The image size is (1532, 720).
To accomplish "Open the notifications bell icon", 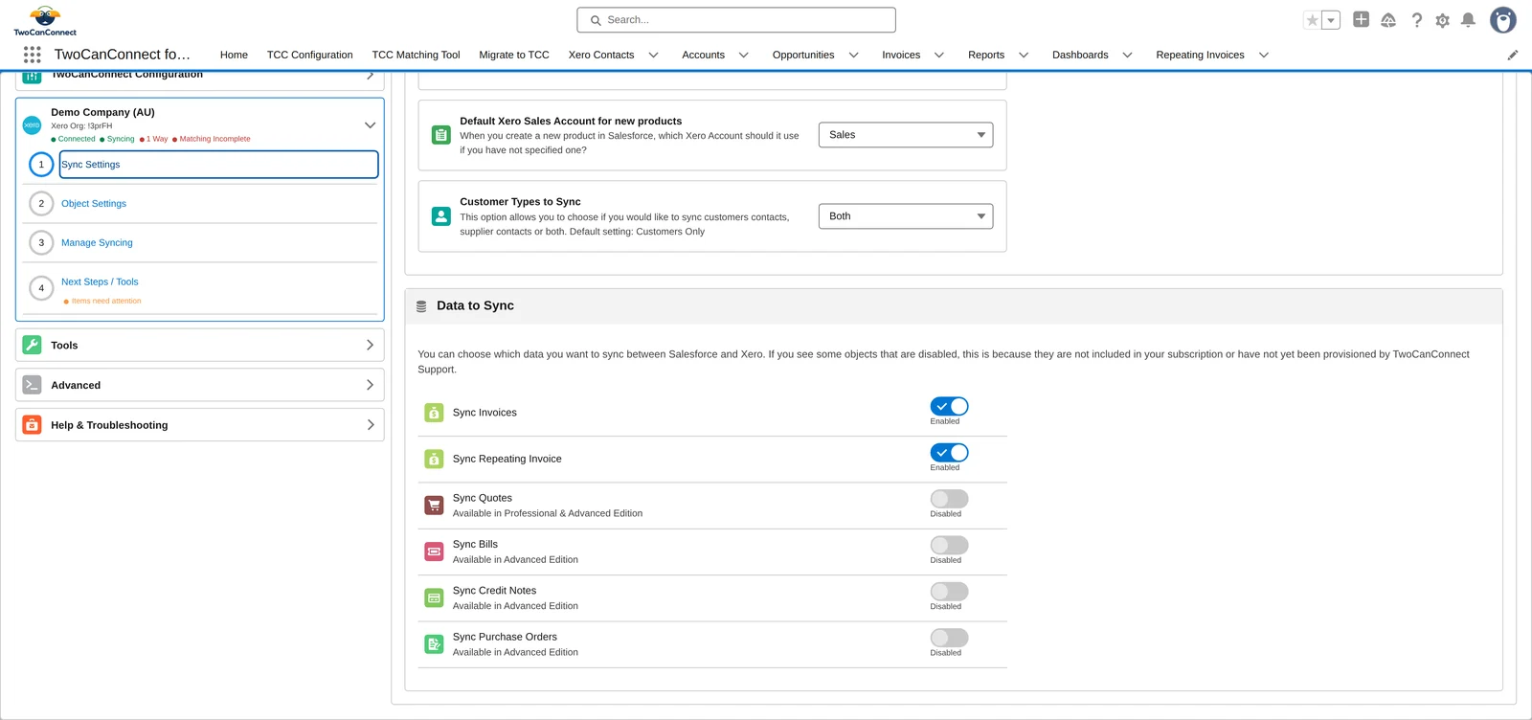I will pyautogui.click(x=1468, y=20).
